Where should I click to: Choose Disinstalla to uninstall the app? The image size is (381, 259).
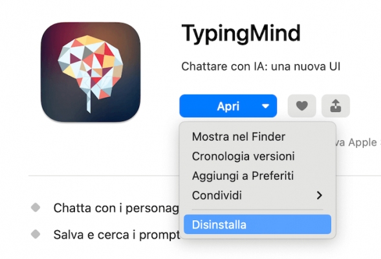[257, 224]
